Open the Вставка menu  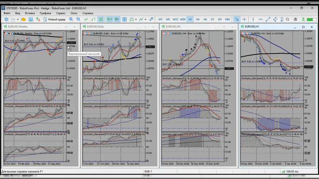[x=30, y=13]
